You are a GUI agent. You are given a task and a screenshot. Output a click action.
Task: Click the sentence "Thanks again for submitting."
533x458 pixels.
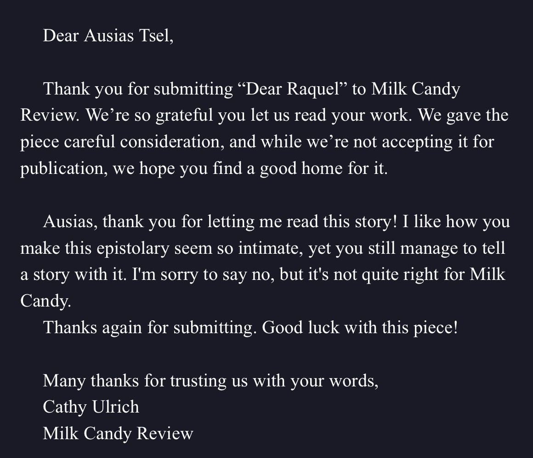tap(149, 328)
